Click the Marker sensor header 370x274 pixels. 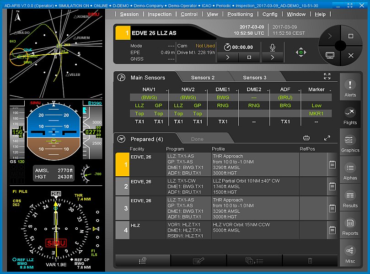point(316,90)
